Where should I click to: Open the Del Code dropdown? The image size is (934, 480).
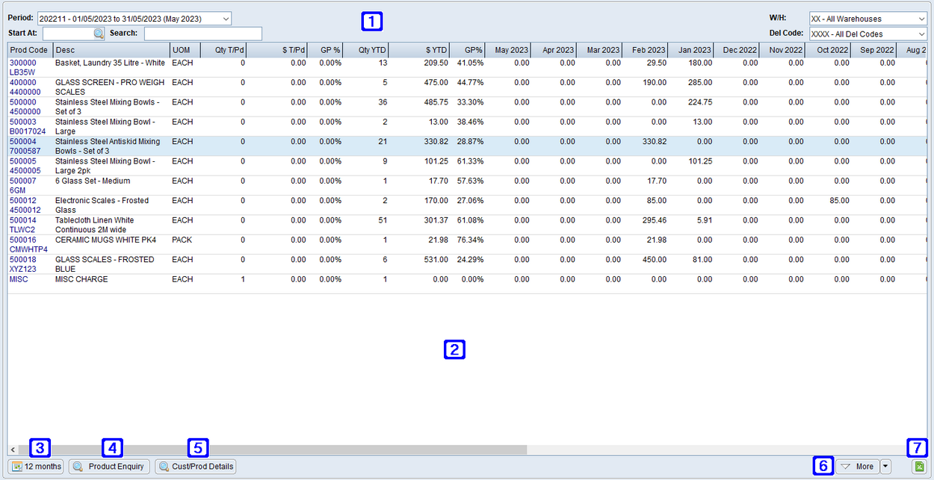[x=923, y=34]
